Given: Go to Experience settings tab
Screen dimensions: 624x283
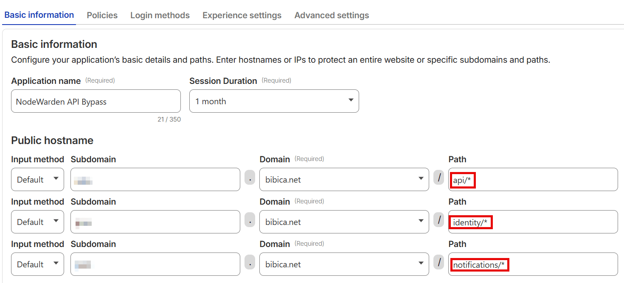Looking at the screenshot, I should pyautogui.click(x=242, y=15).
